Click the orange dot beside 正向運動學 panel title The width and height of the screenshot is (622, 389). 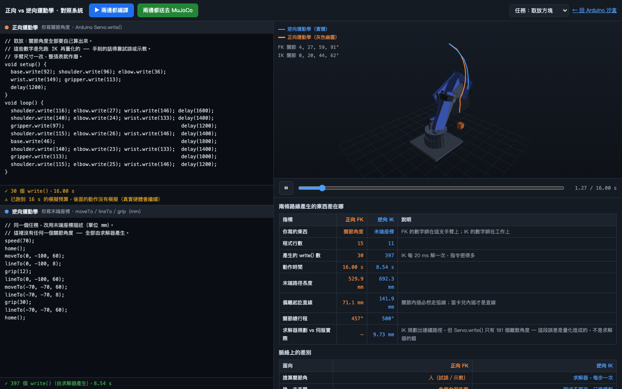click(x=7, y=27)
